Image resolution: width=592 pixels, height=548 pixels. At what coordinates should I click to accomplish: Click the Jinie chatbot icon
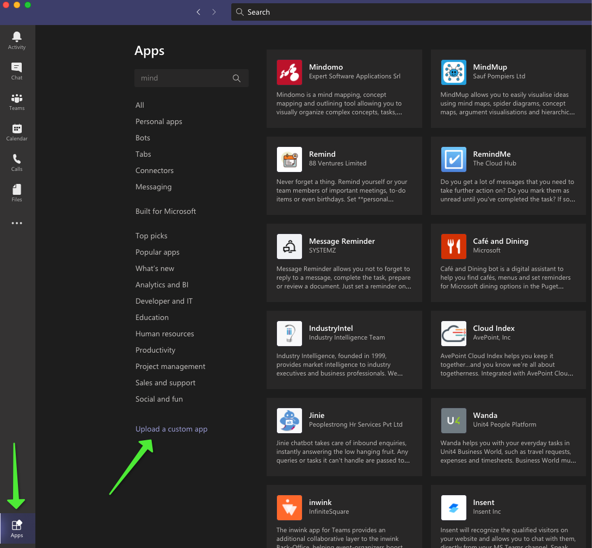point(289,420)
